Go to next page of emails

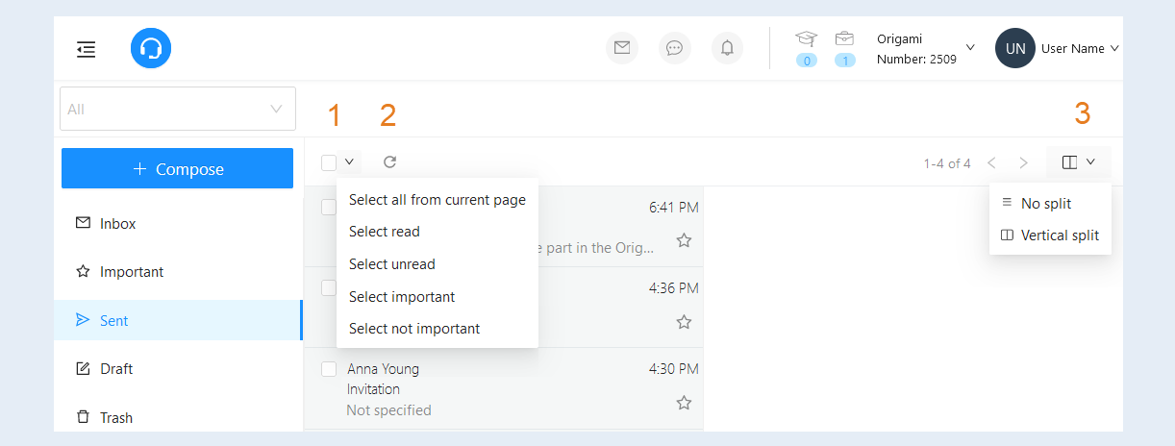coord(1024,162)
